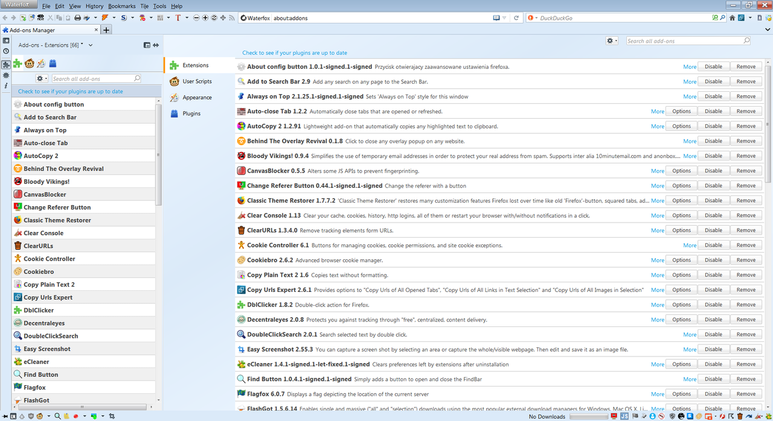Screen dimensions: 773x421
Task: Disable the Add to Search Bar extension
Action: (x=713, y=81)
